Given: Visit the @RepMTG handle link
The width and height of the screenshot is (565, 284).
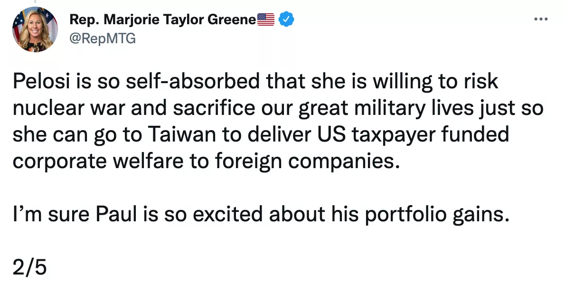Looking at the screenshot, I should coord(103,38).
